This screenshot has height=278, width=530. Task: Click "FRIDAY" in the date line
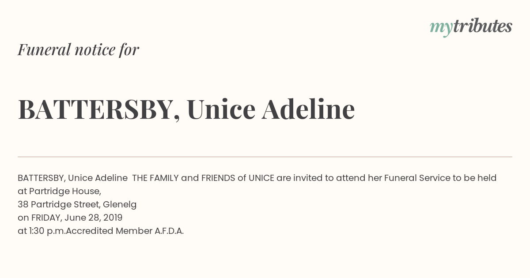tap(46, 218)
